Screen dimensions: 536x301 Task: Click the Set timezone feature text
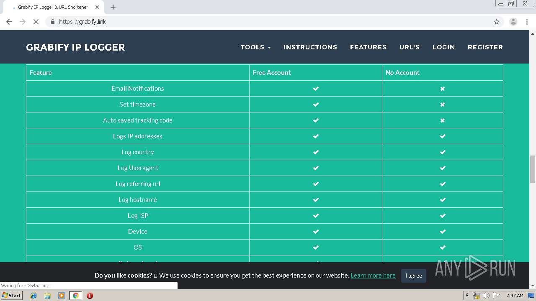(x=138, y=105)
